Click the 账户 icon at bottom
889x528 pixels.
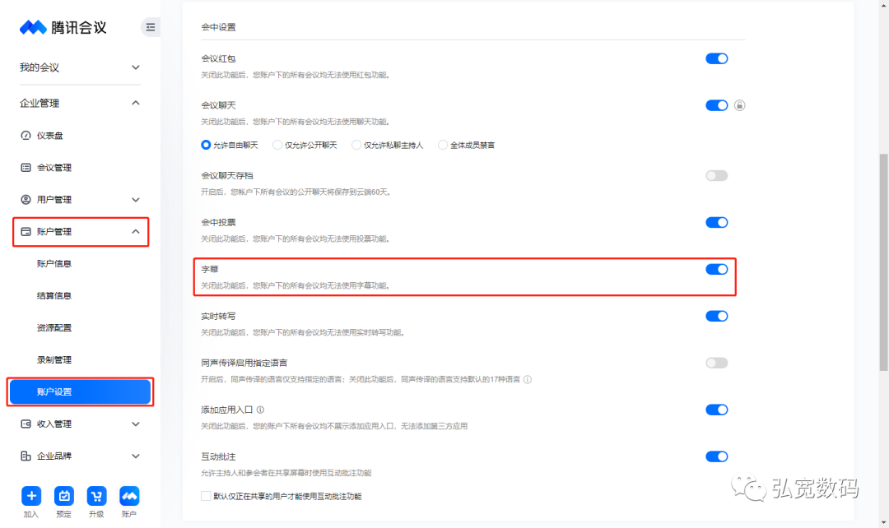click(129, 496)
